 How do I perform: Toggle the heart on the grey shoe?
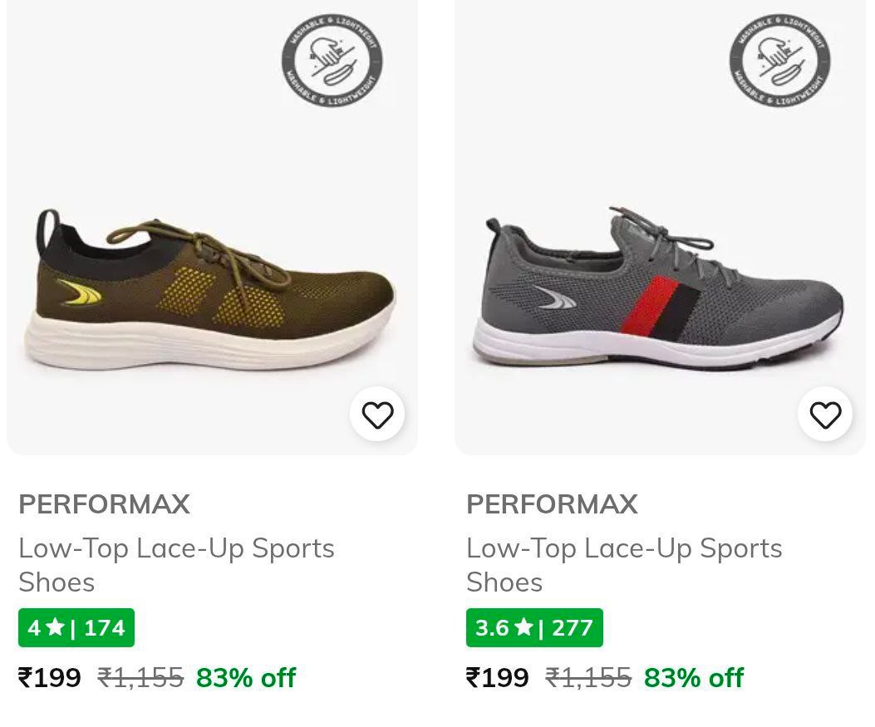coord(825,415)
